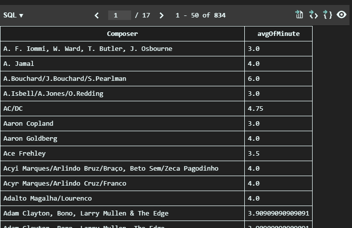Go to the next results page
The width and height of the screenshot is (352, 228).
[x=161, y=15]
